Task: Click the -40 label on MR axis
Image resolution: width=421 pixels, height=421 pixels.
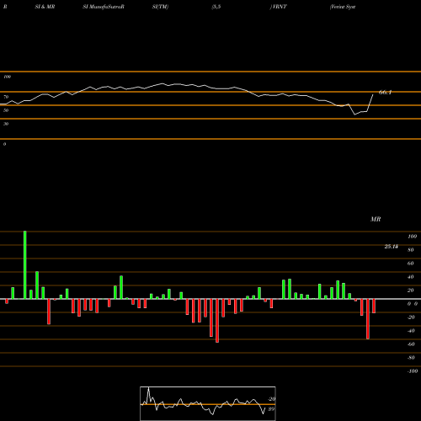Action: pos(411,331)
